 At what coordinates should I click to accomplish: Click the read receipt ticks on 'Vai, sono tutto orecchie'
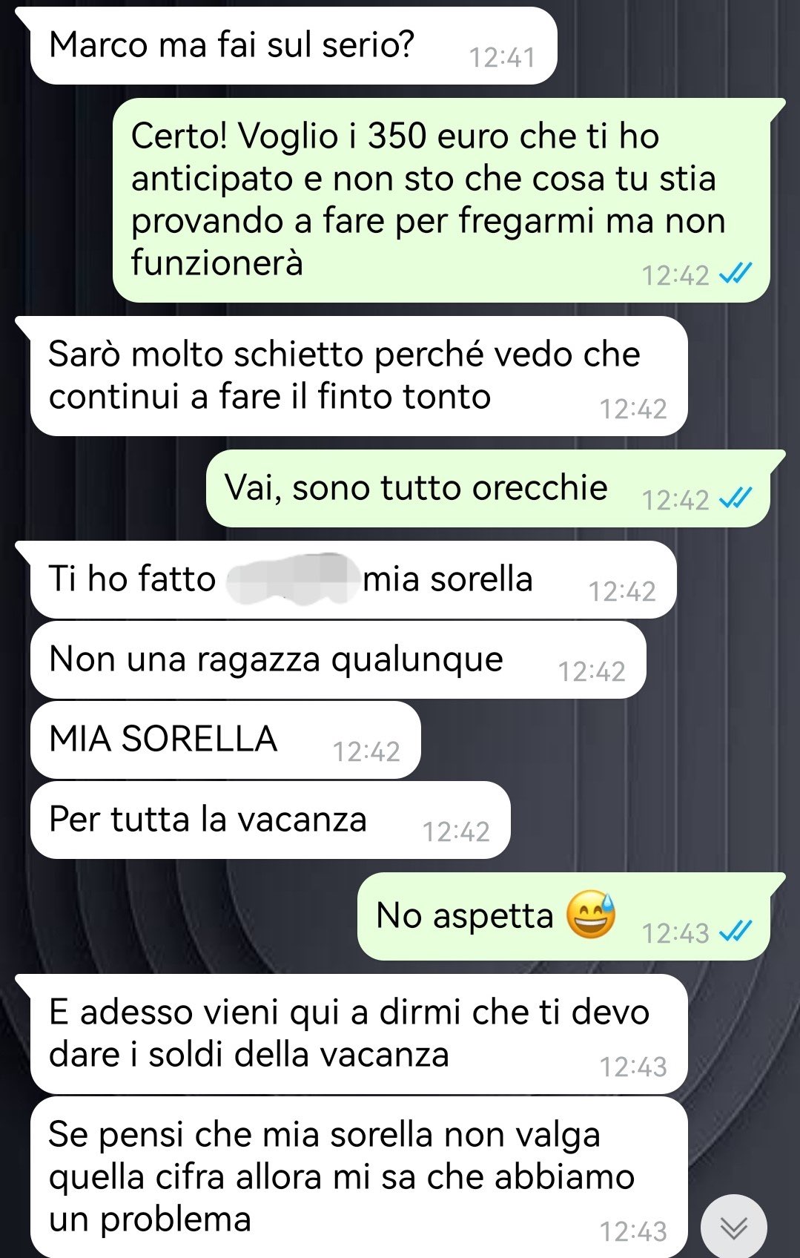tap(736, 498)
